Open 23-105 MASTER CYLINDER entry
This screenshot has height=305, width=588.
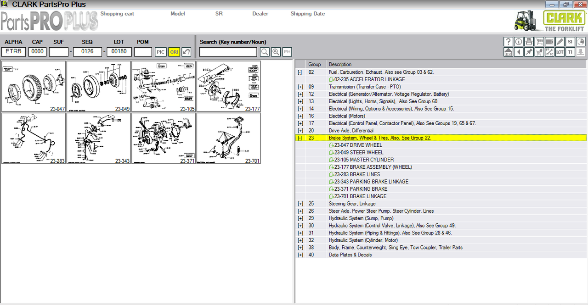tap(361, 160)
